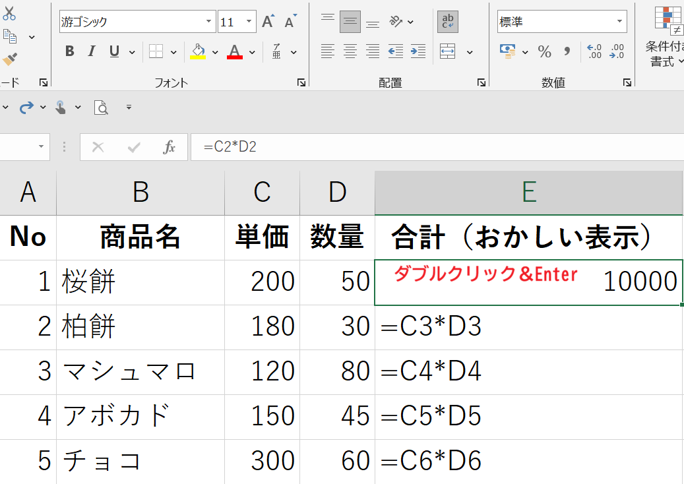Toggle Bold formatting
The height and width of the screenshot is (484, 684).
click(70, 51)
